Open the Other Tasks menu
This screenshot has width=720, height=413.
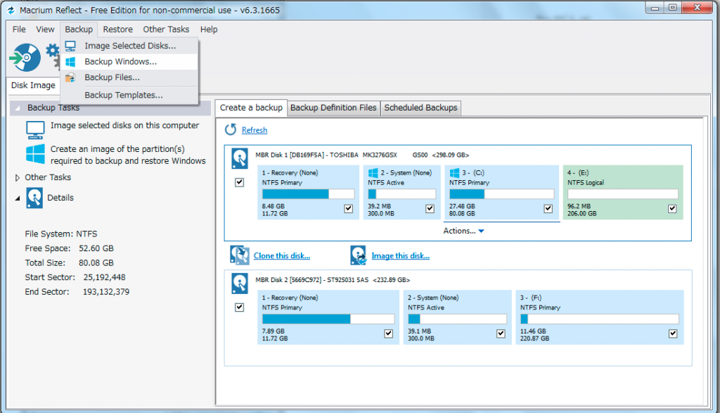tap(166, 30)
